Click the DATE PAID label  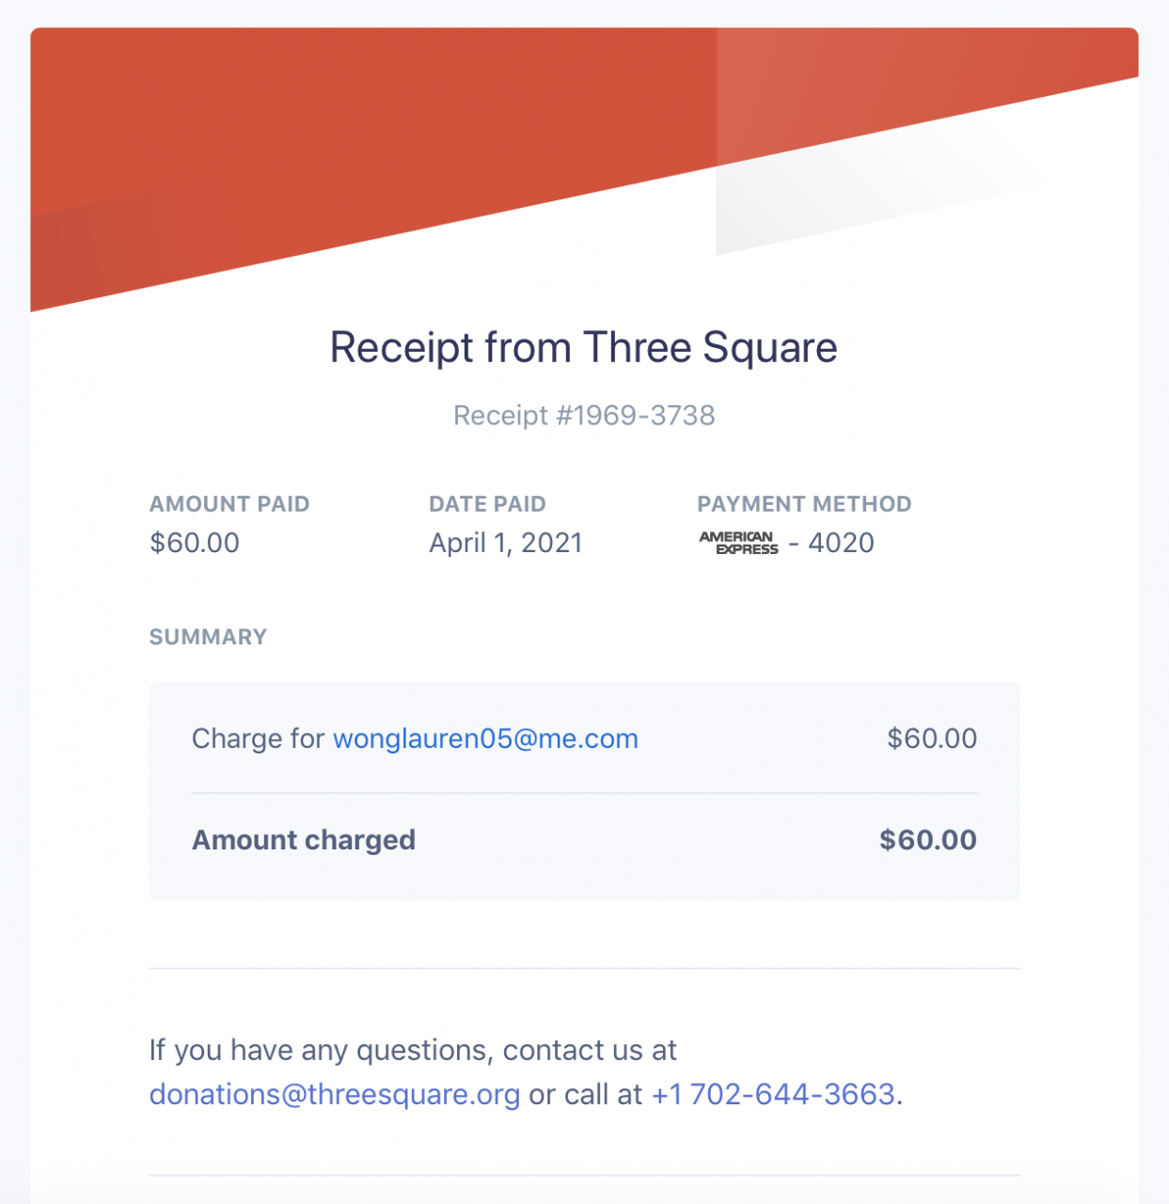pos(487,504)
